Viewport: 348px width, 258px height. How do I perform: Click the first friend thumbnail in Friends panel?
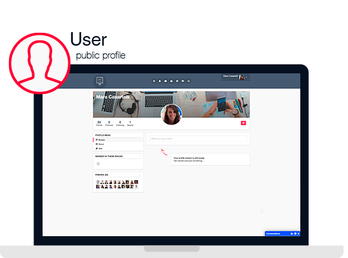(x=98, y=182)
